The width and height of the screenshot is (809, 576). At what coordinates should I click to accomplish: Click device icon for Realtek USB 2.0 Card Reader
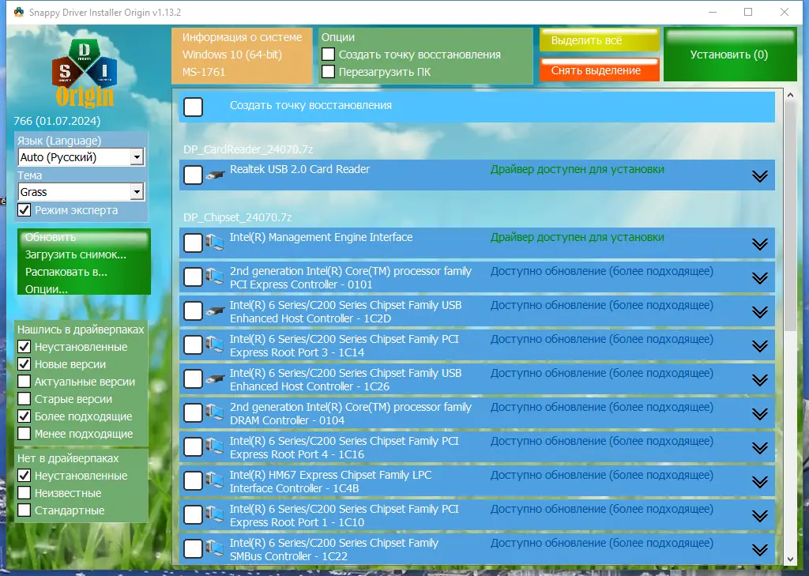215,175
